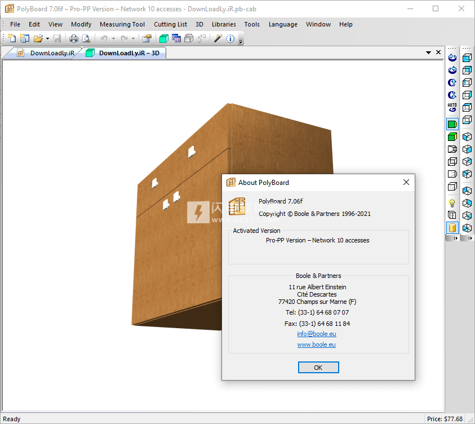475x424 pixels.
Task: Open the File menu
Action: pos(15,24)
